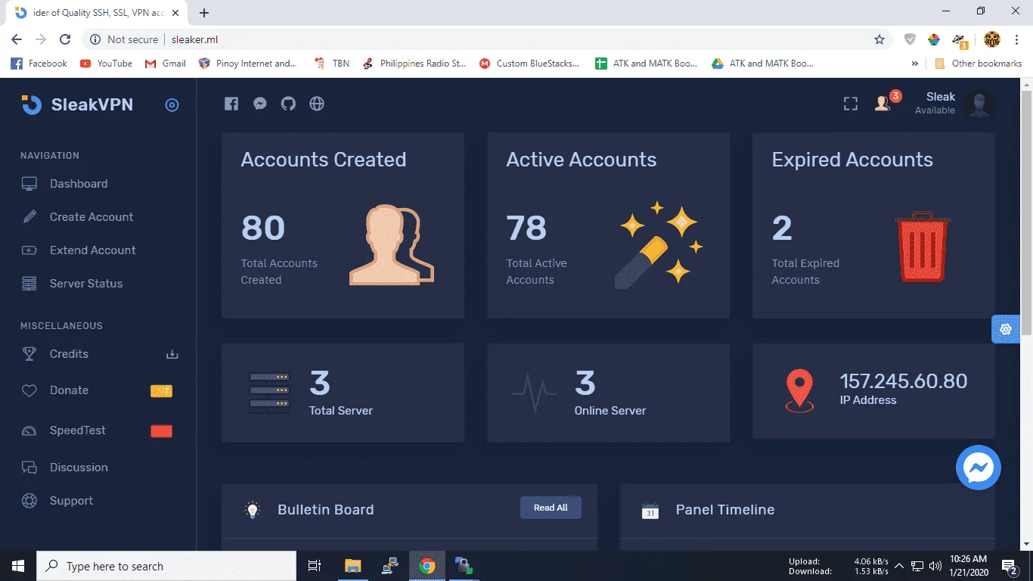Viewport: 1033px width, 581px height.
Task: Click the red location pin icon
Action: [799, 390]
